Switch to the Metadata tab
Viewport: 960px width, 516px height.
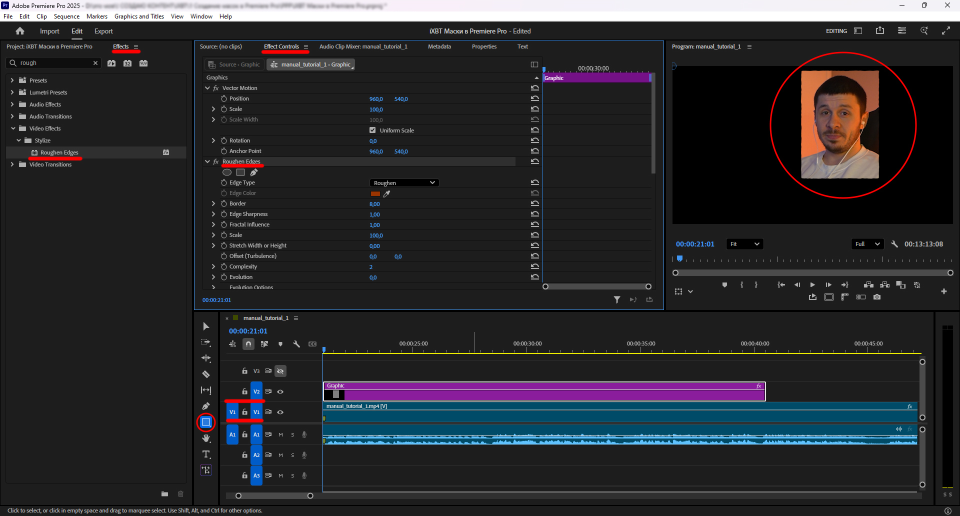(439, 46)
